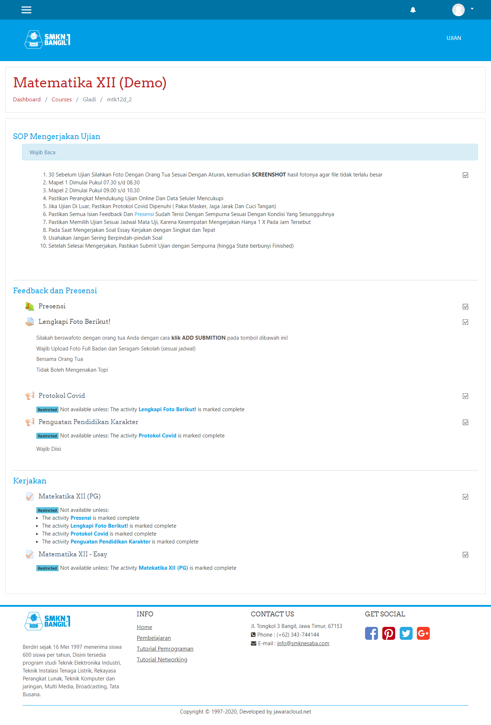The height and width of the screenshot is (725, 491).
Task: Open the Courses breadcrumb link
Action: pyautogui.click(x=62, y=100)
